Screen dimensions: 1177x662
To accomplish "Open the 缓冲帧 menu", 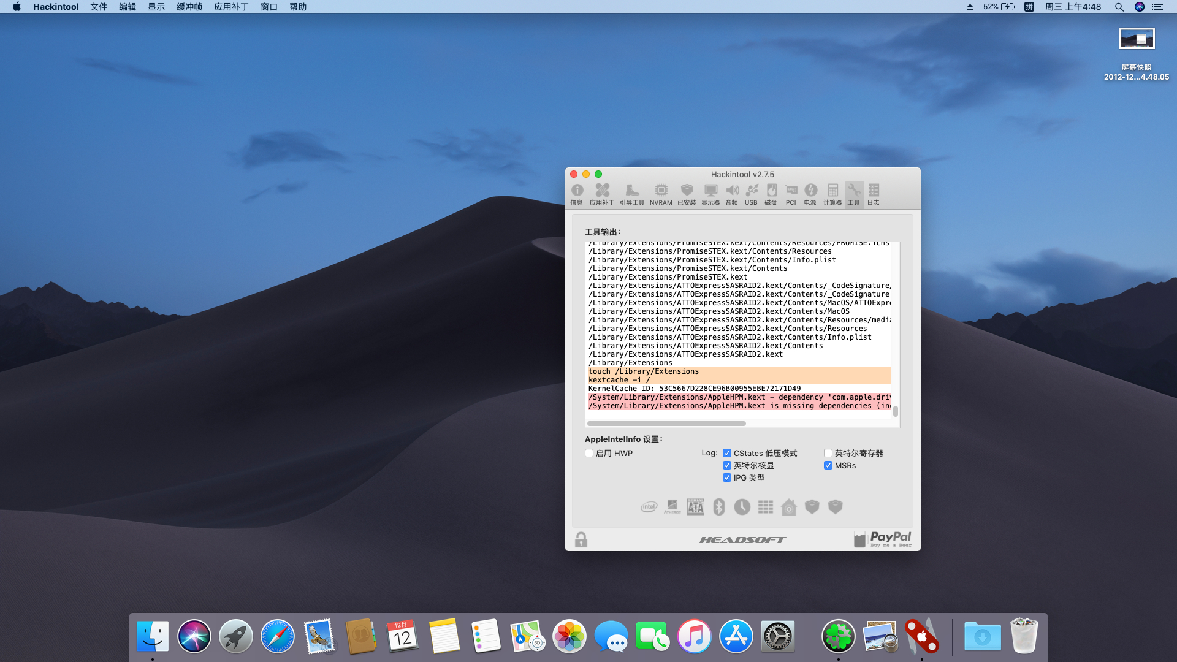I will pyautogui.click(x=189, y=7).
